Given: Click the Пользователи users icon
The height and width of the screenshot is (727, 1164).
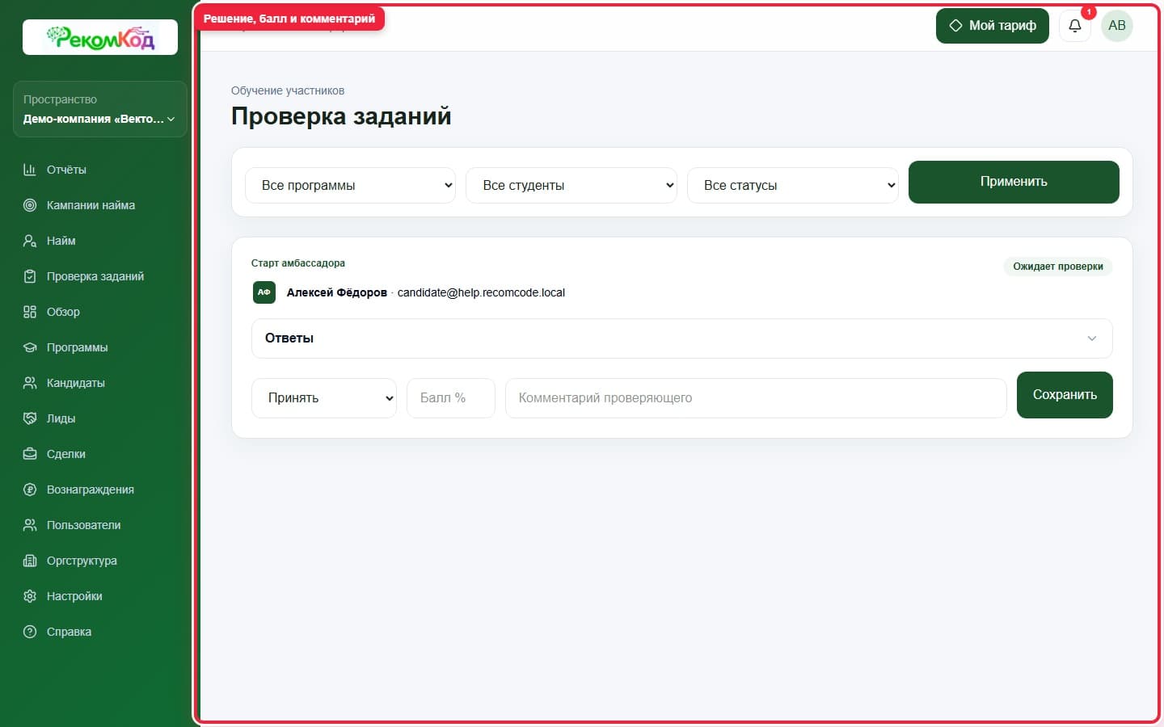Looking at the screenshot, I should pyautogui.click(x=30, y=525).
